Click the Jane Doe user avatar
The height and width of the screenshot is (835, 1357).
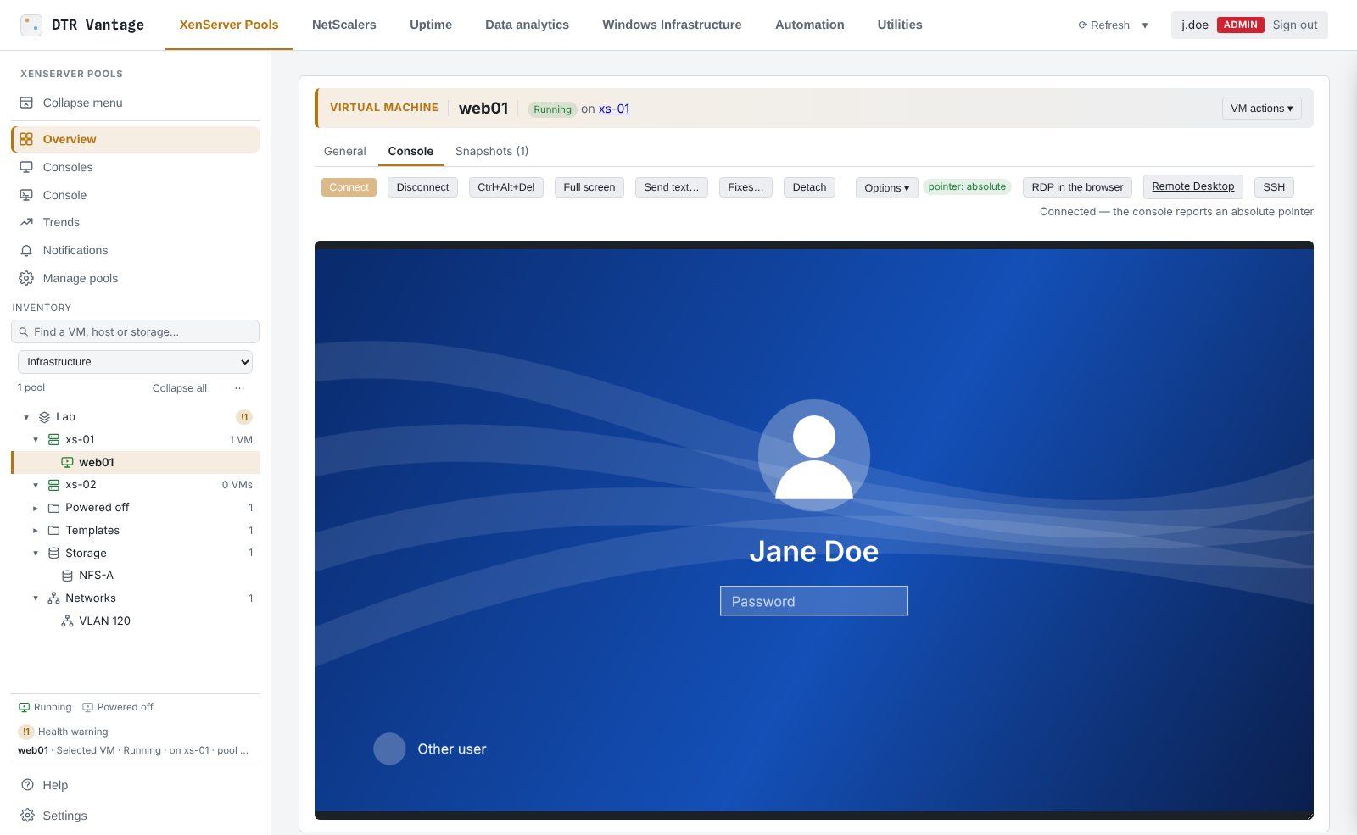coord(814,455)
